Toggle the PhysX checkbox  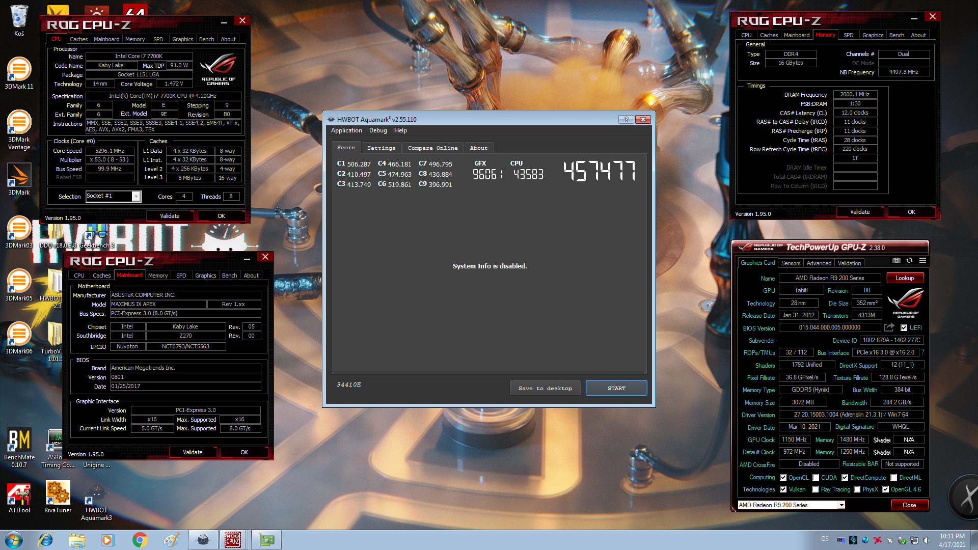[857, 489]
